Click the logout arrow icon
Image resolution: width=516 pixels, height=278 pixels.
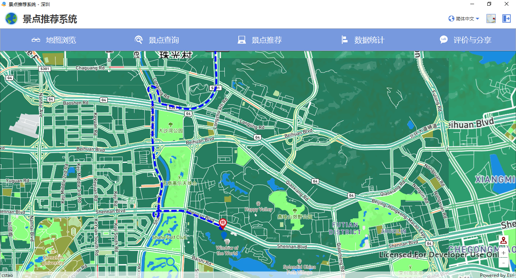click(x=507, y=19)
